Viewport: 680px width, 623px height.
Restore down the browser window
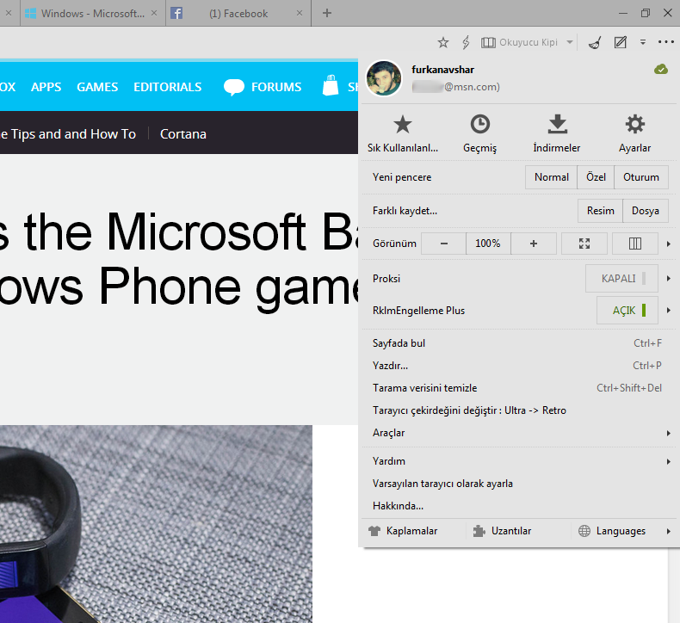point(646,13)
